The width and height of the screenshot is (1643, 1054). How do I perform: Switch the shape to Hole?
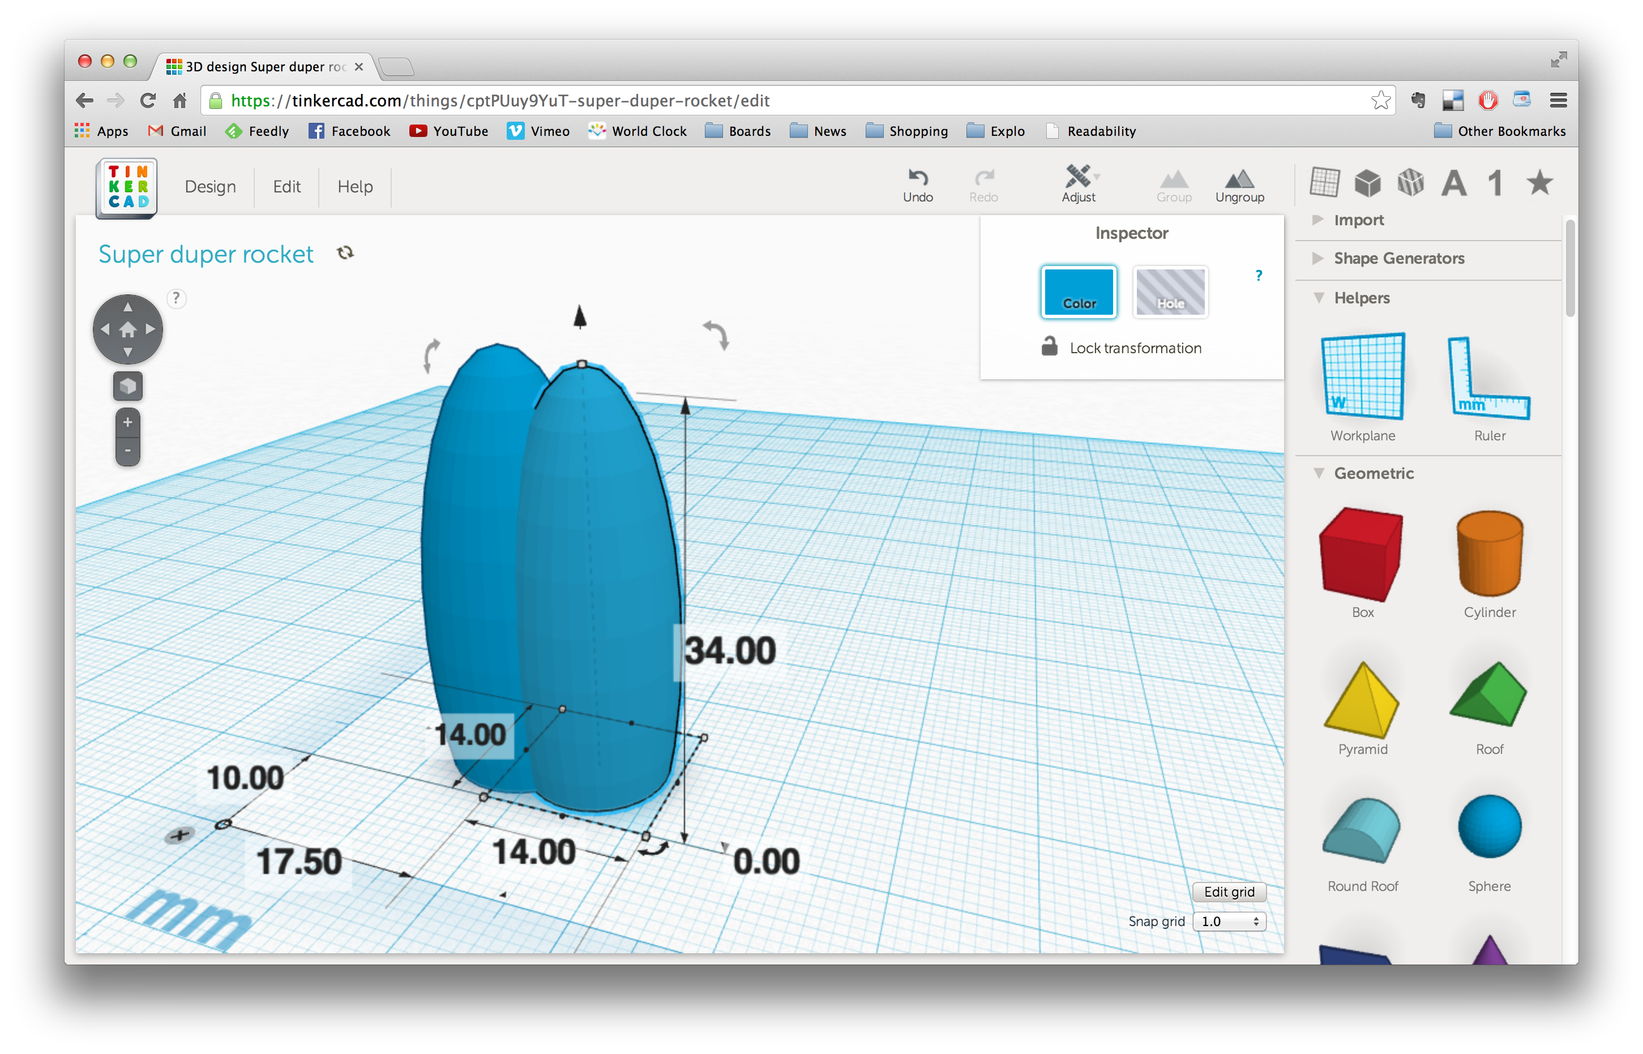click(x=1171, y=292)
